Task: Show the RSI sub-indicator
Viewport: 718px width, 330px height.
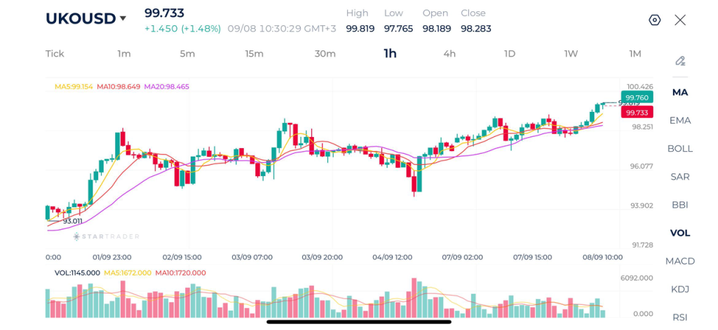Action: pos(680,317)
